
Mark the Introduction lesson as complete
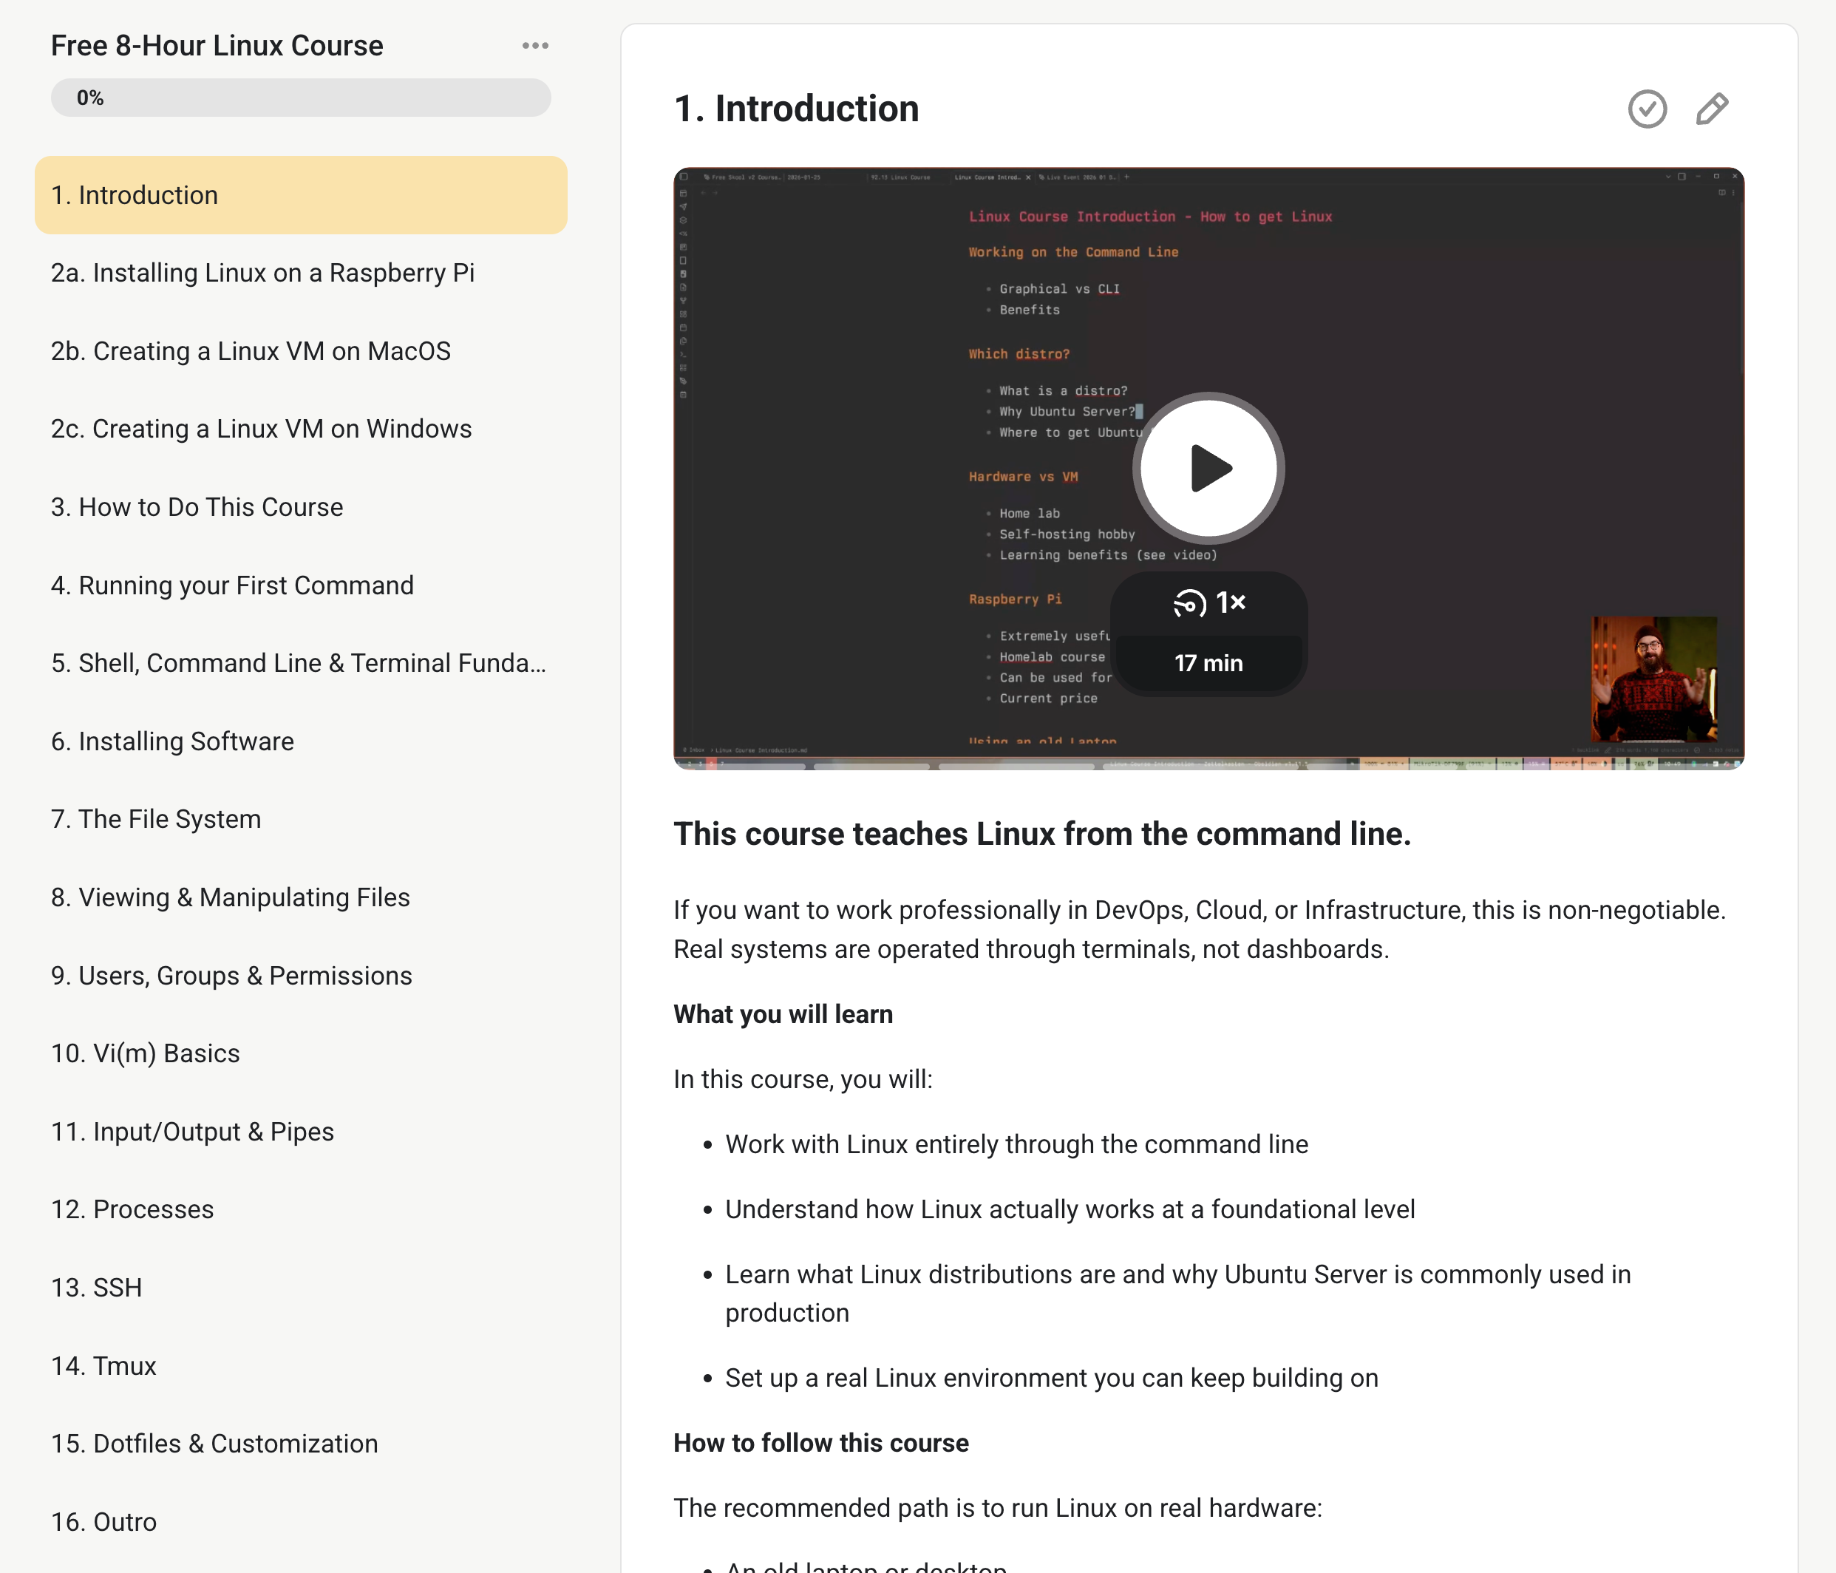pos(1648,109)
